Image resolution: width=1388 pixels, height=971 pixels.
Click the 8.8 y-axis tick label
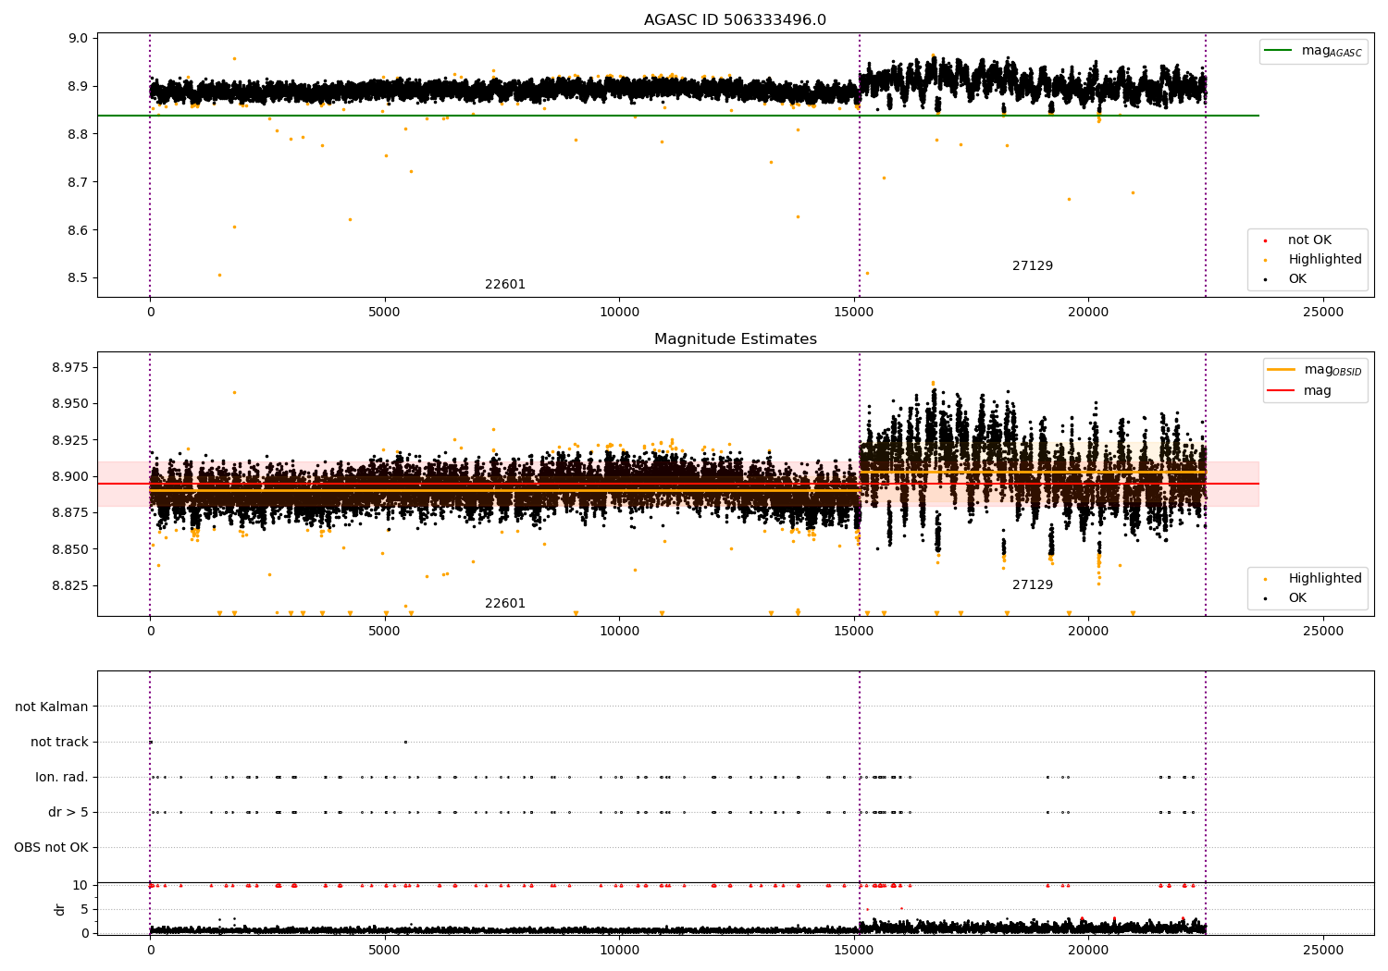[78, 135]
